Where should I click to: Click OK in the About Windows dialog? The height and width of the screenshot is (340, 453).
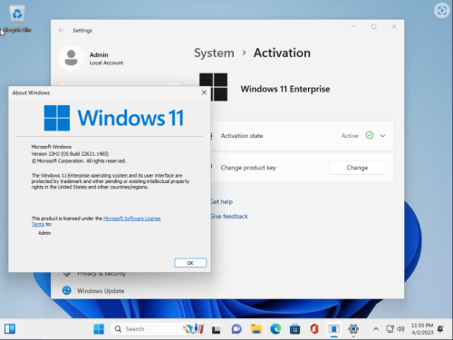pos(190,263)
